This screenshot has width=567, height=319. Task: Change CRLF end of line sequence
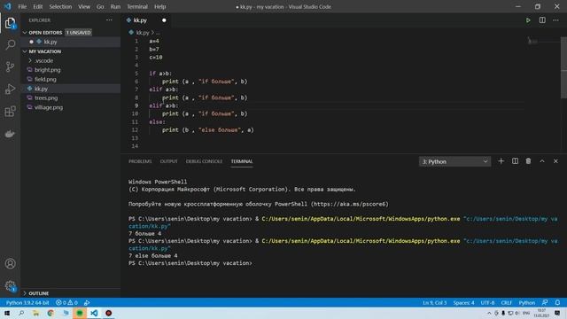pos(506,302)
